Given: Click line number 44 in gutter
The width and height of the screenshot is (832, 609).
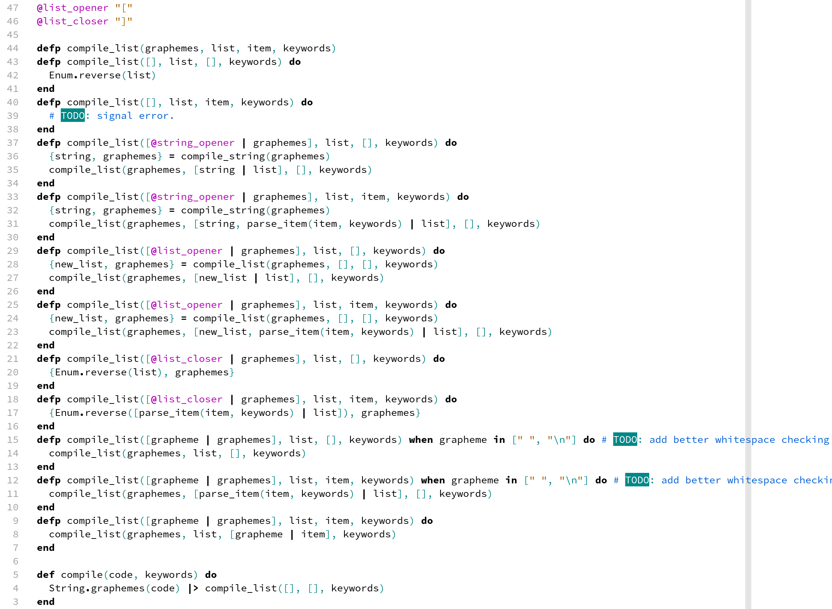Looking at the screenshot, I should point(13,48).
